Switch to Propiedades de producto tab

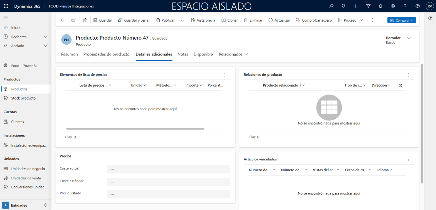(106, 54)
